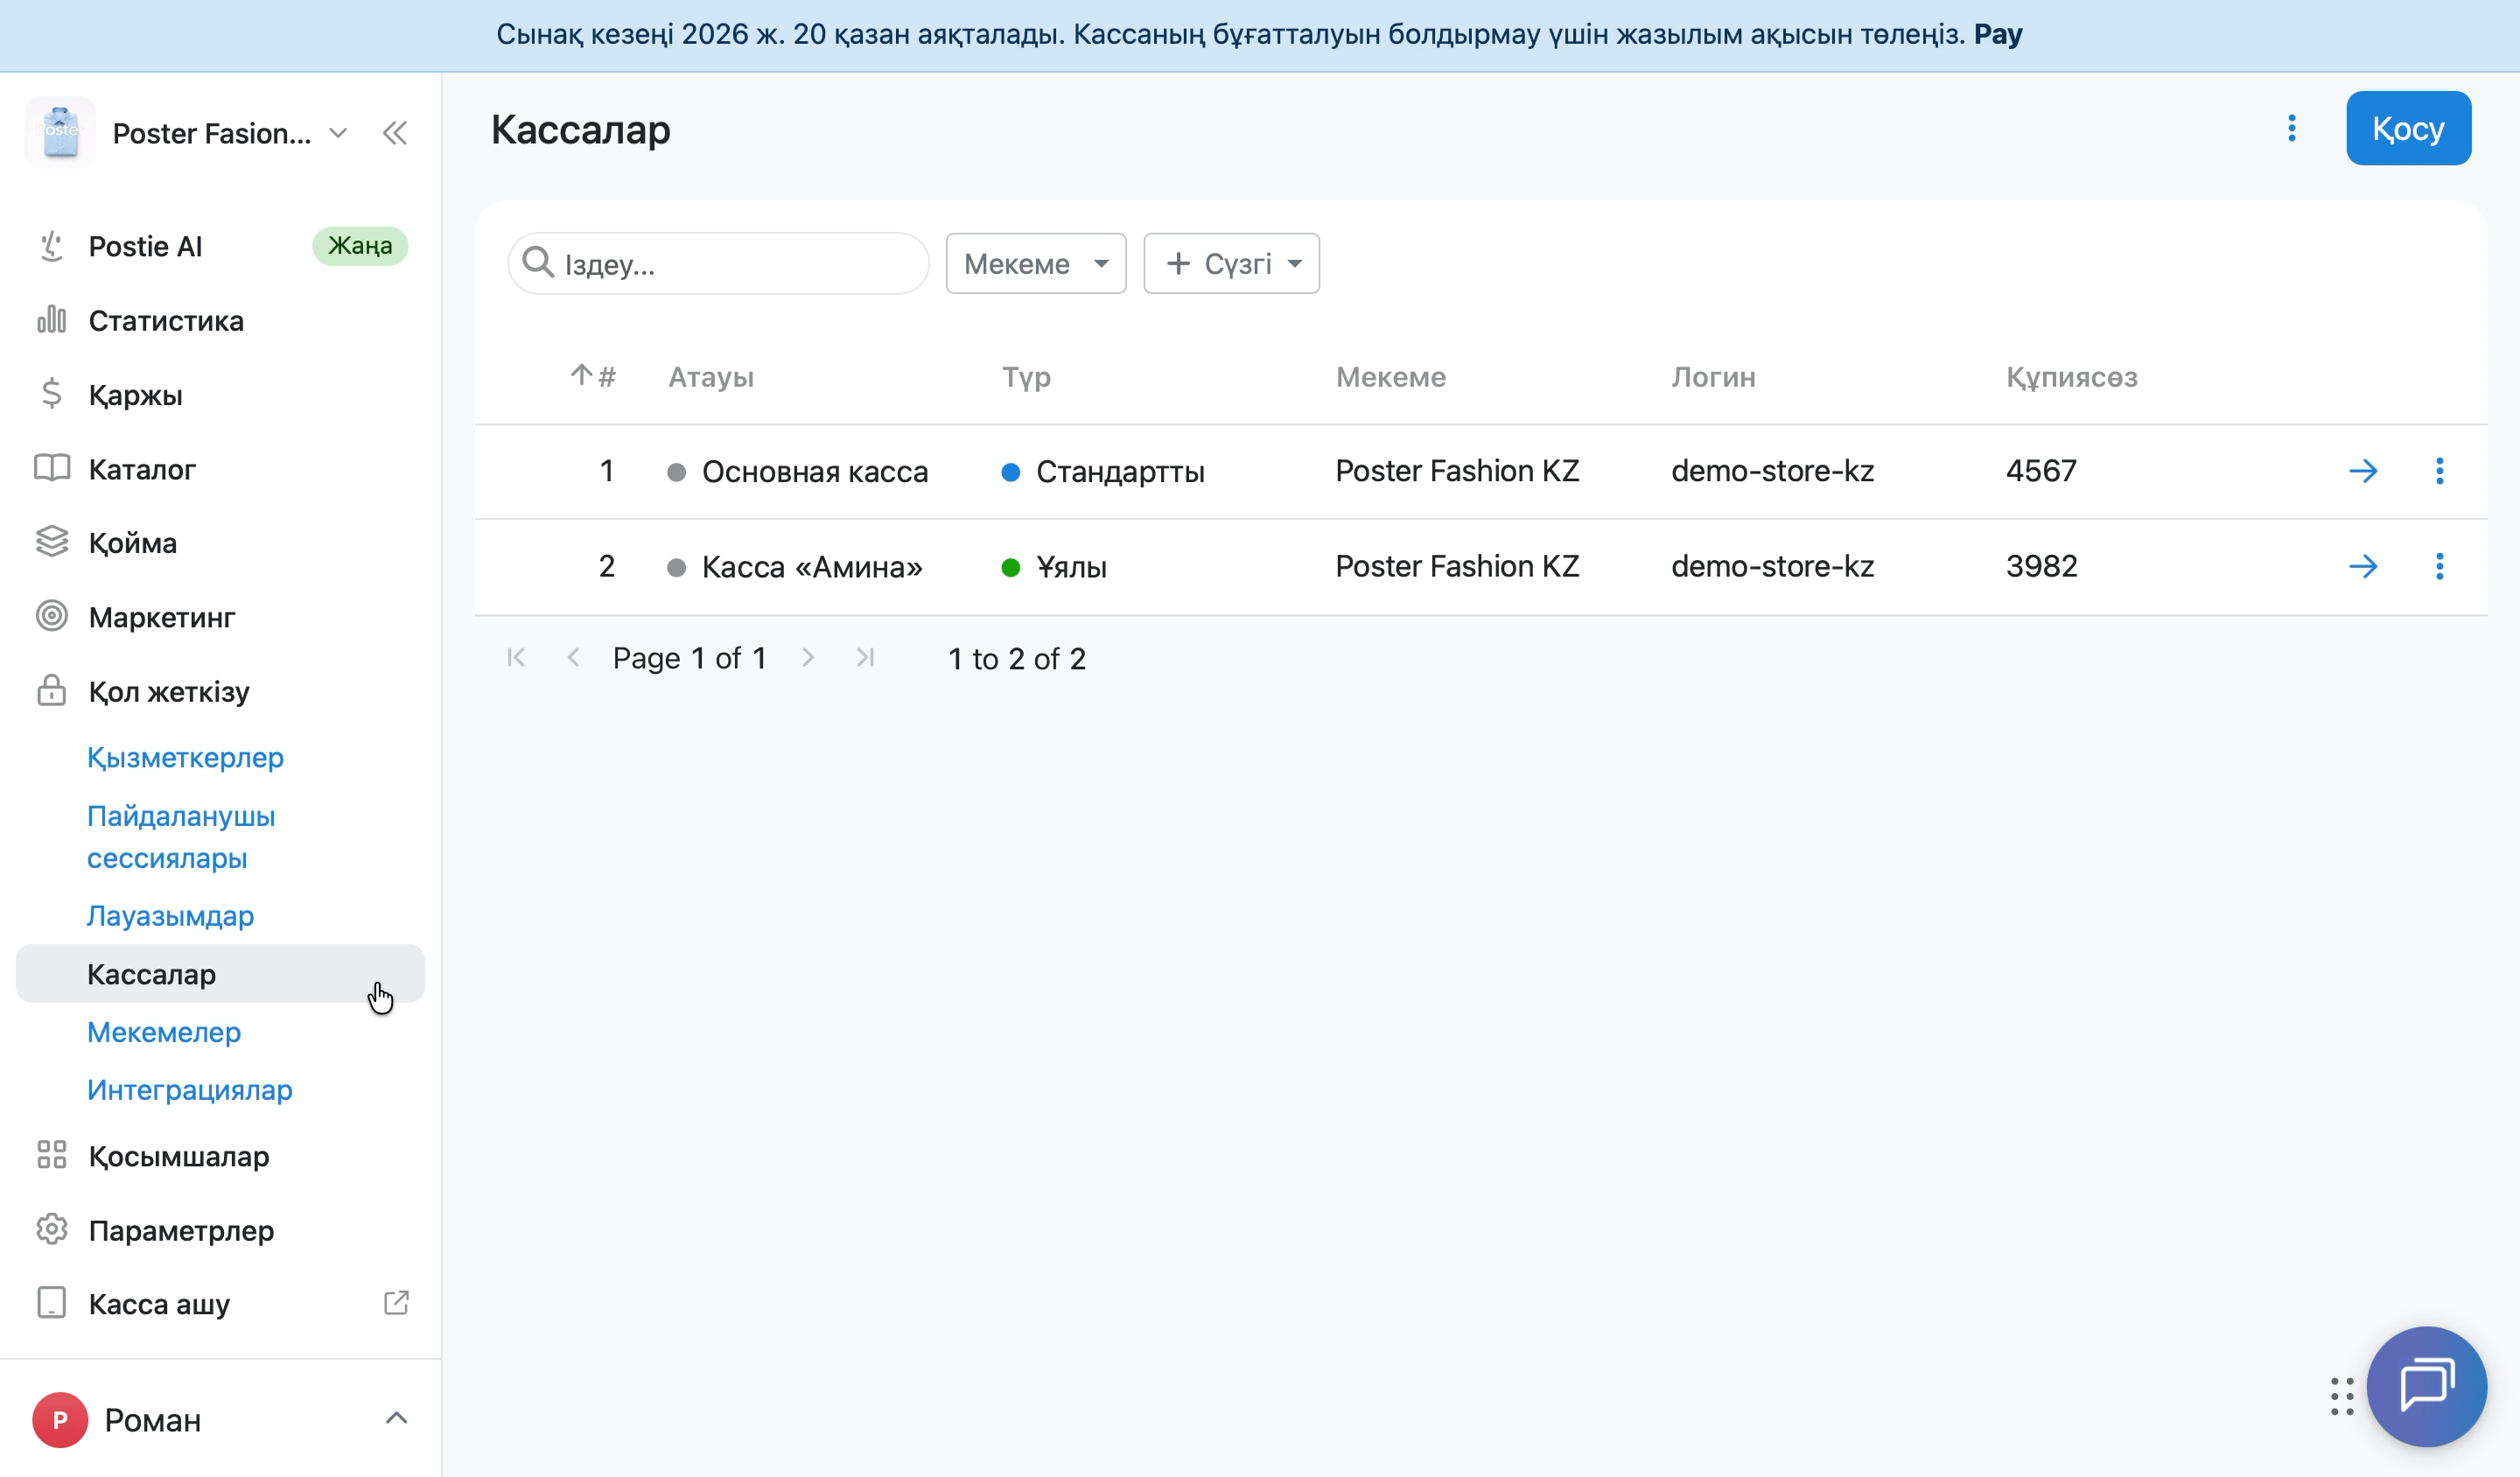Image resolution: width=2520 pixels, height=1477 pixels.
Task: Go to the Лауазымдар positions page
Action: coord(170,916)
